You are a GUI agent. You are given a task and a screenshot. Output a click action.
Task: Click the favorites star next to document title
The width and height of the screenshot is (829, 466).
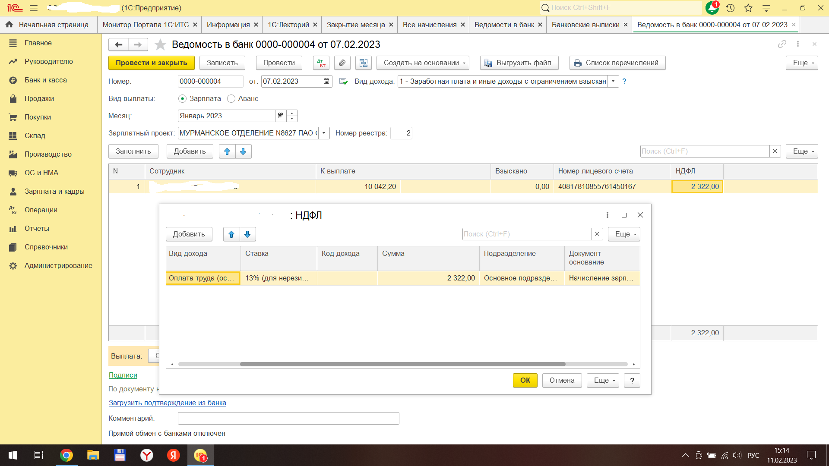click(160, 44)
